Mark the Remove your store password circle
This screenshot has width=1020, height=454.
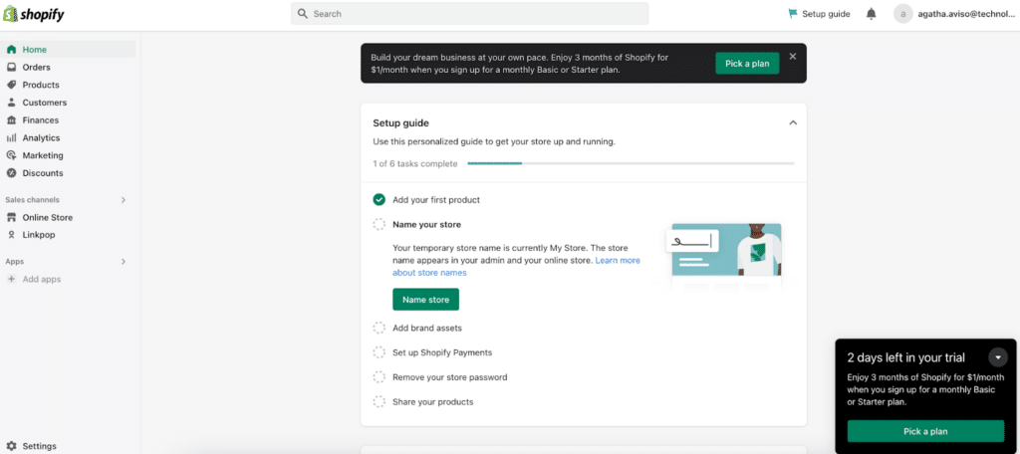(x=380, y=377)
